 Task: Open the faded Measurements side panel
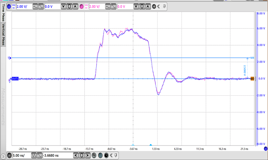pos(3,107)
